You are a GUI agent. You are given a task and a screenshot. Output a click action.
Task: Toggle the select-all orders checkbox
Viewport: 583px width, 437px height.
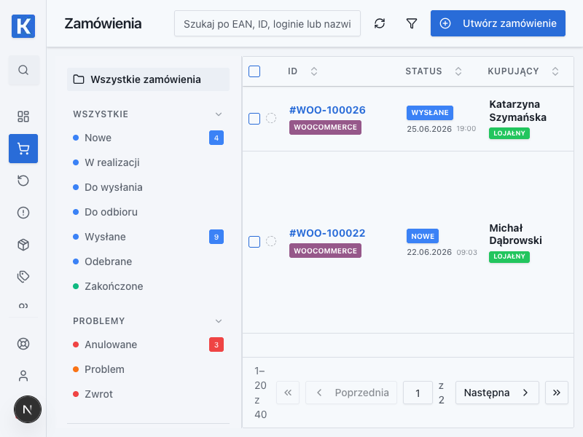click(254, 71)
